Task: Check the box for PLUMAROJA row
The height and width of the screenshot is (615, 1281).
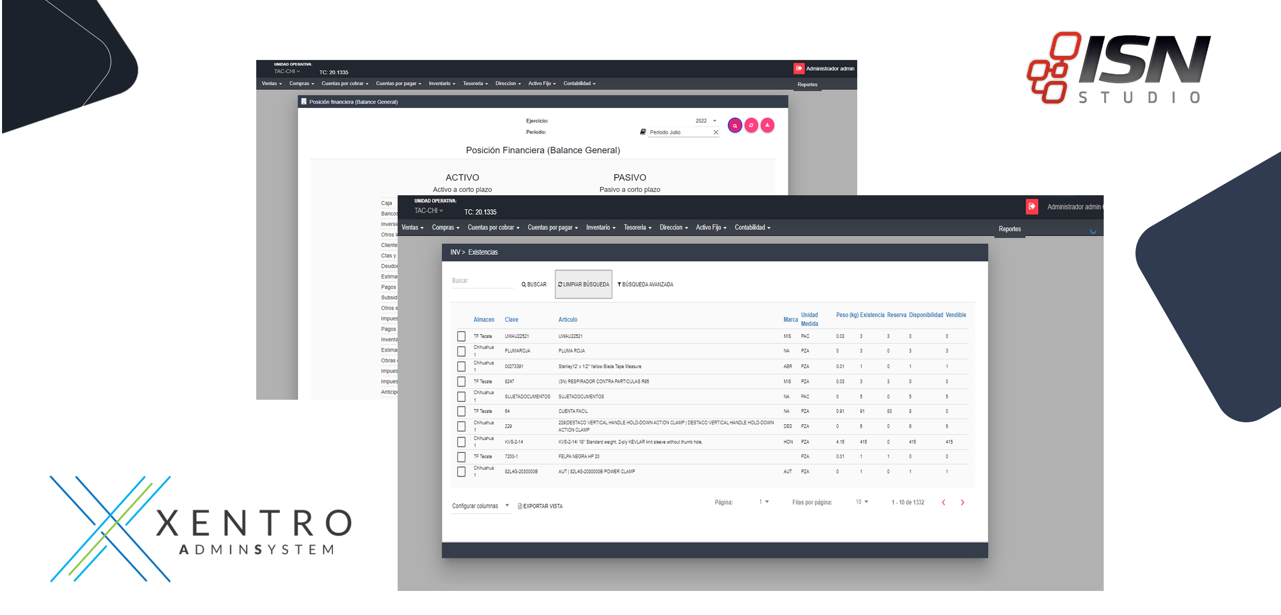Action: (x=461, y=351)
